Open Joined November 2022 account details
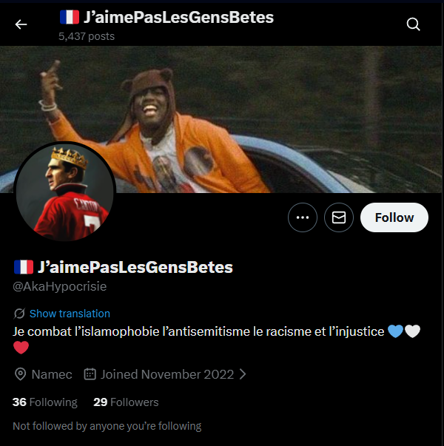Image resolution: width=444 pixels, height=446 pixels. (167, 374)
